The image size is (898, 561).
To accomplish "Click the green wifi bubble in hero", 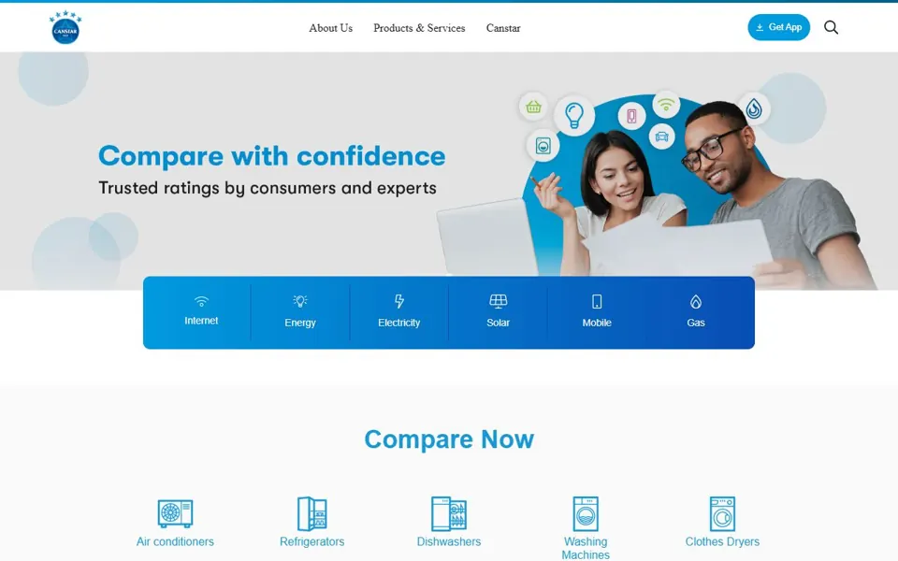I will (x=665, y=105).
